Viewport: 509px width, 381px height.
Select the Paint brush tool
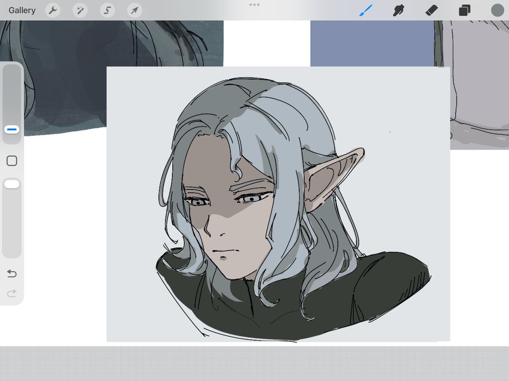tap(365, 10)
